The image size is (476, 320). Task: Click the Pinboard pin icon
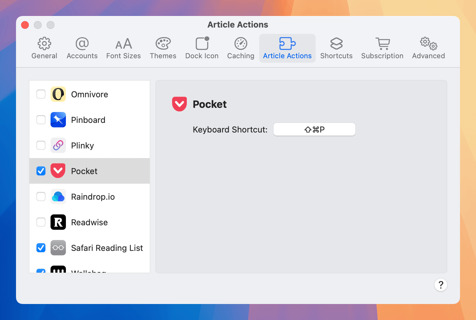[58, 120]
